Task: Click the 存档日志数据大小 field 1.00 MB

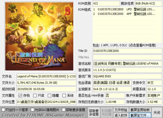Action: coord(115,102)
